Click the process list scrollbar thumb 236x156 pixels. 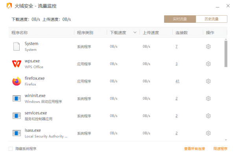226,54
